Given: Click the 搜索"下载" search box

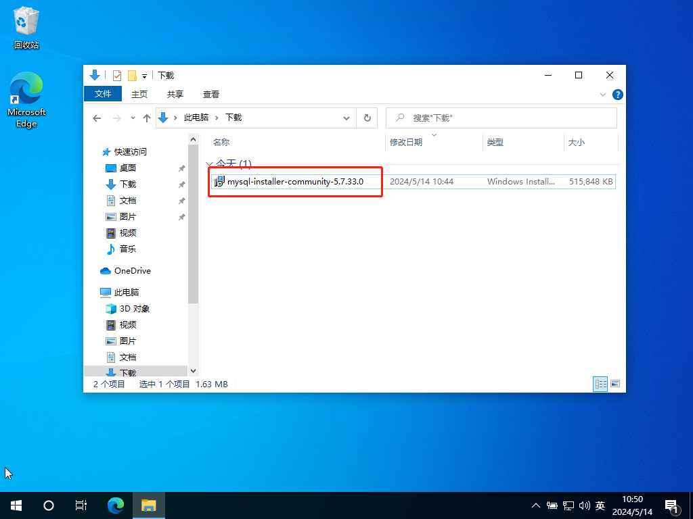Looking at the screenshot, I should coord(501,118).
